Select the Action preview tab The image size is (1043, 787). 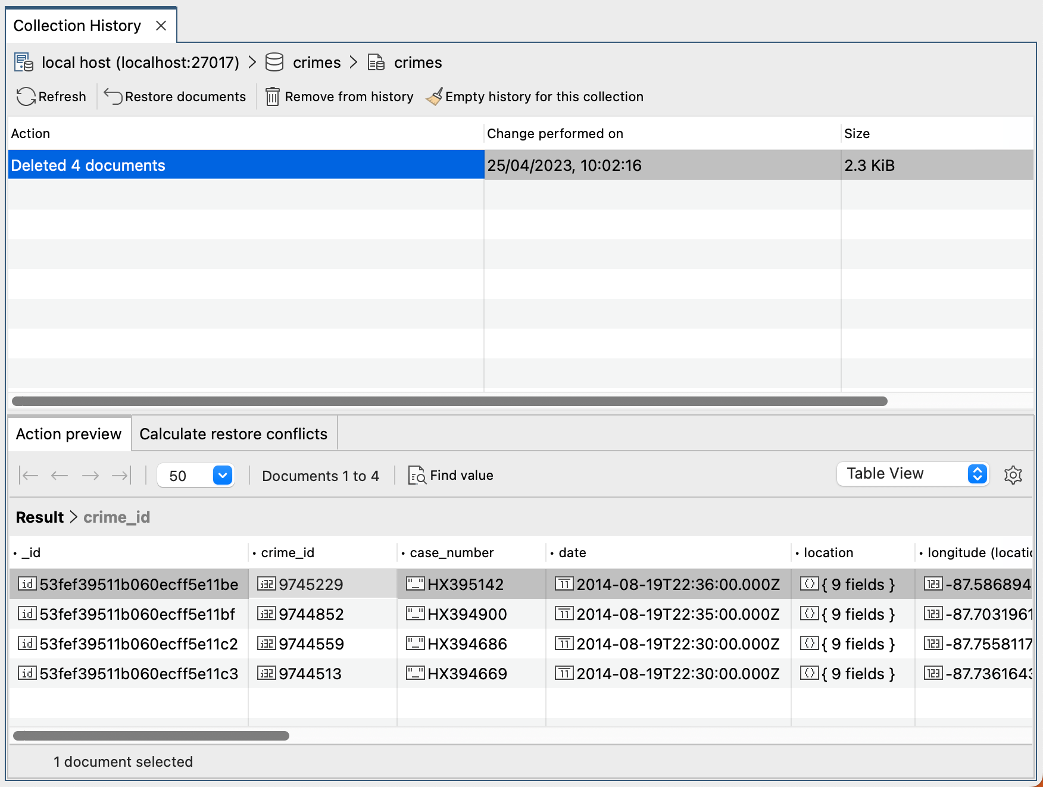pyautogui.click(x=69, y=434)
